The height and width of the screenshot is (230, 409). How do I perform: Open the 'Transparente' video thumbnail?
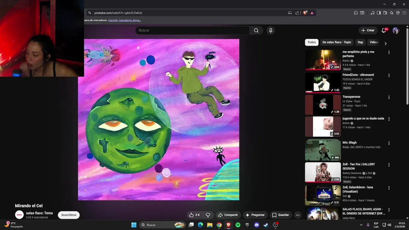pyautogui.click(x=323, y=104)
